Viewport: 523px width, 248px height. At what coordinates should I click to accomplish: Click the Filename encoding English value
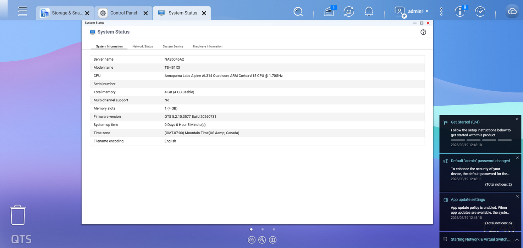point(170,141)
